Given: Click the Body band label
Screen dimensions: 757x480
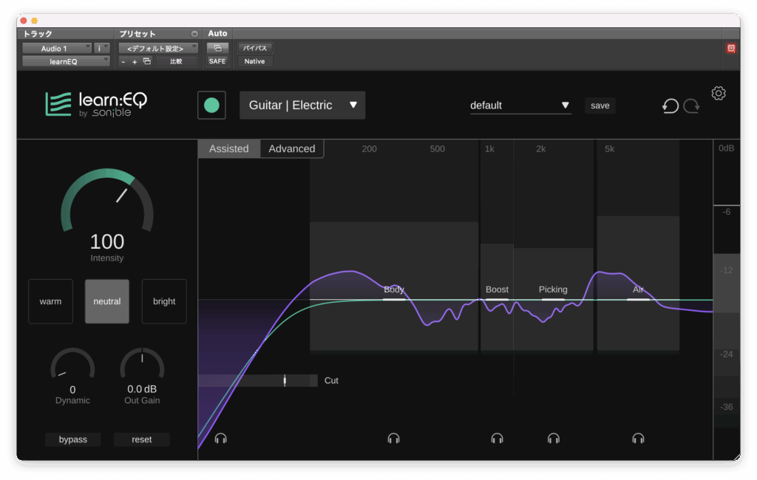Looking at the screenshot, I should 394,289.
